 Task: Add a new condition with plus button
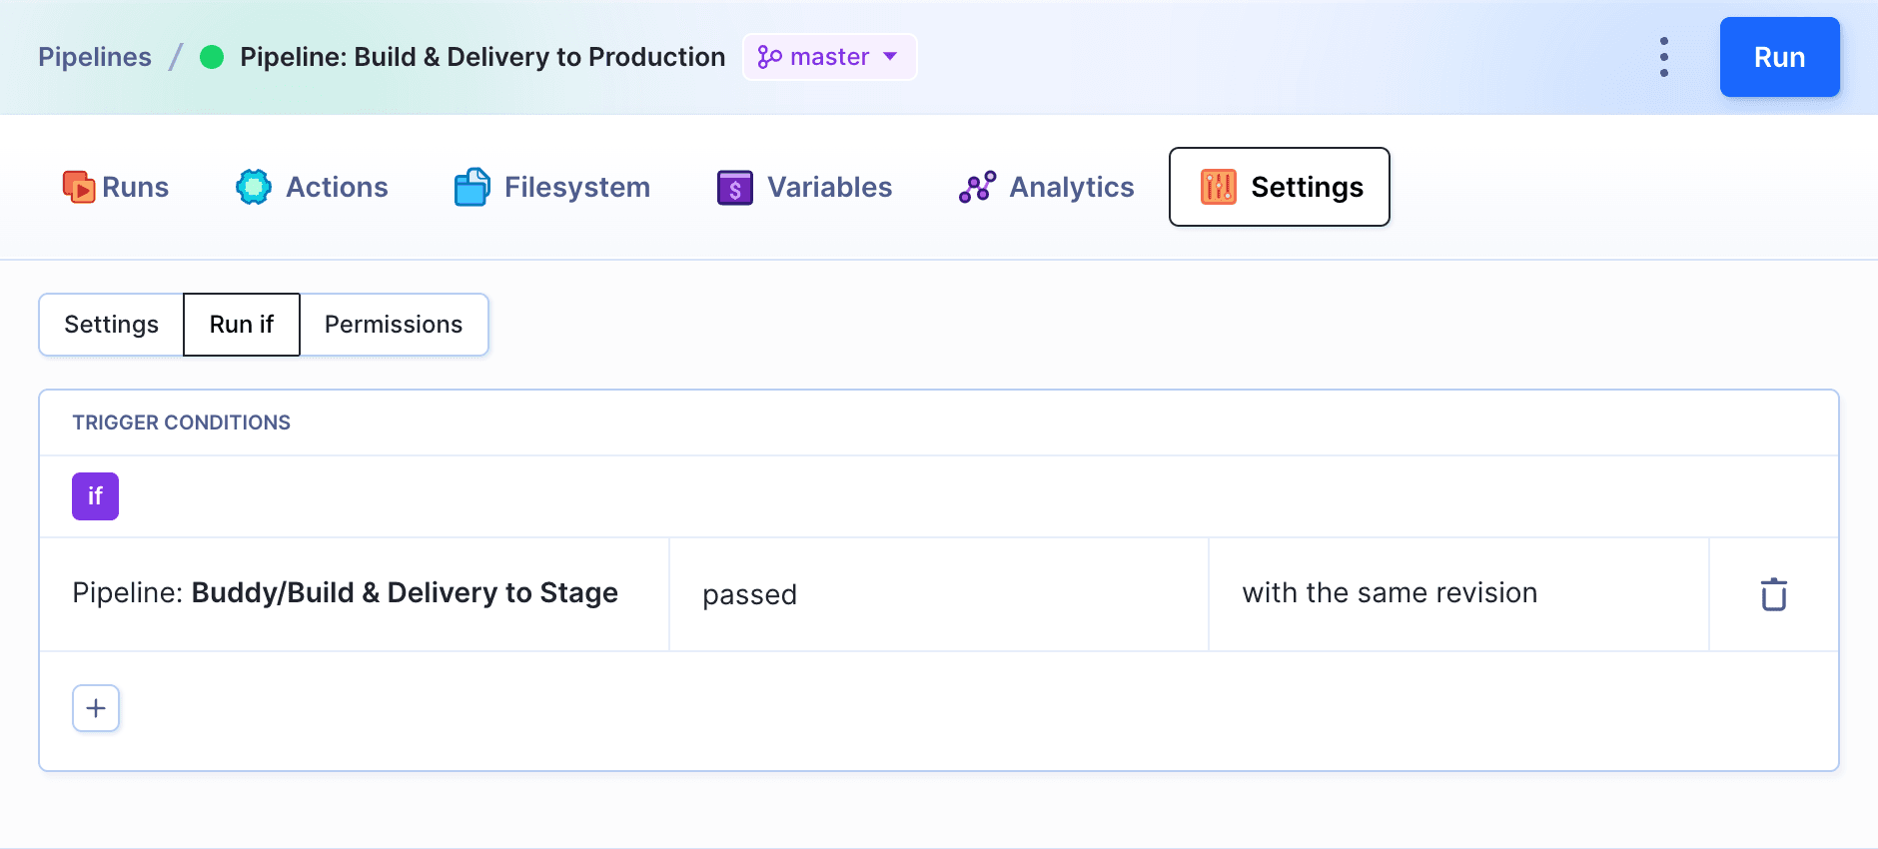[x=96, y=708]
